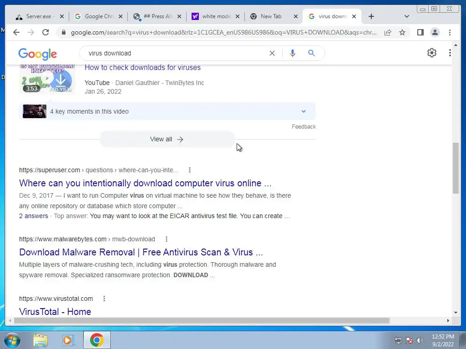Open VirusTotal - Home result
Viewport: 466px width, 349px height.
point(55,312)
